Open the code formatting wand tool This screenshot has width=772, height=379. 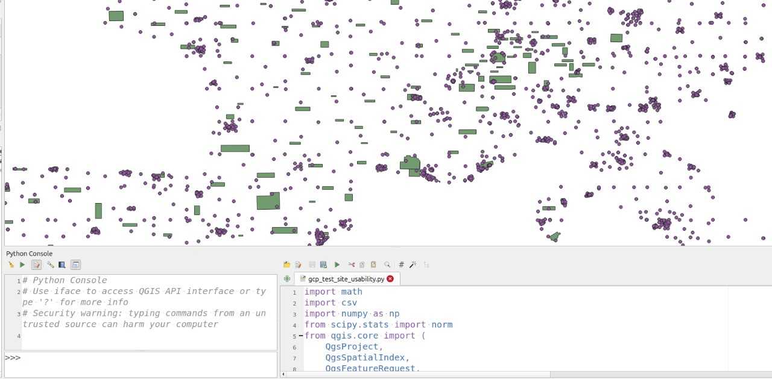(x=414, y=264)
